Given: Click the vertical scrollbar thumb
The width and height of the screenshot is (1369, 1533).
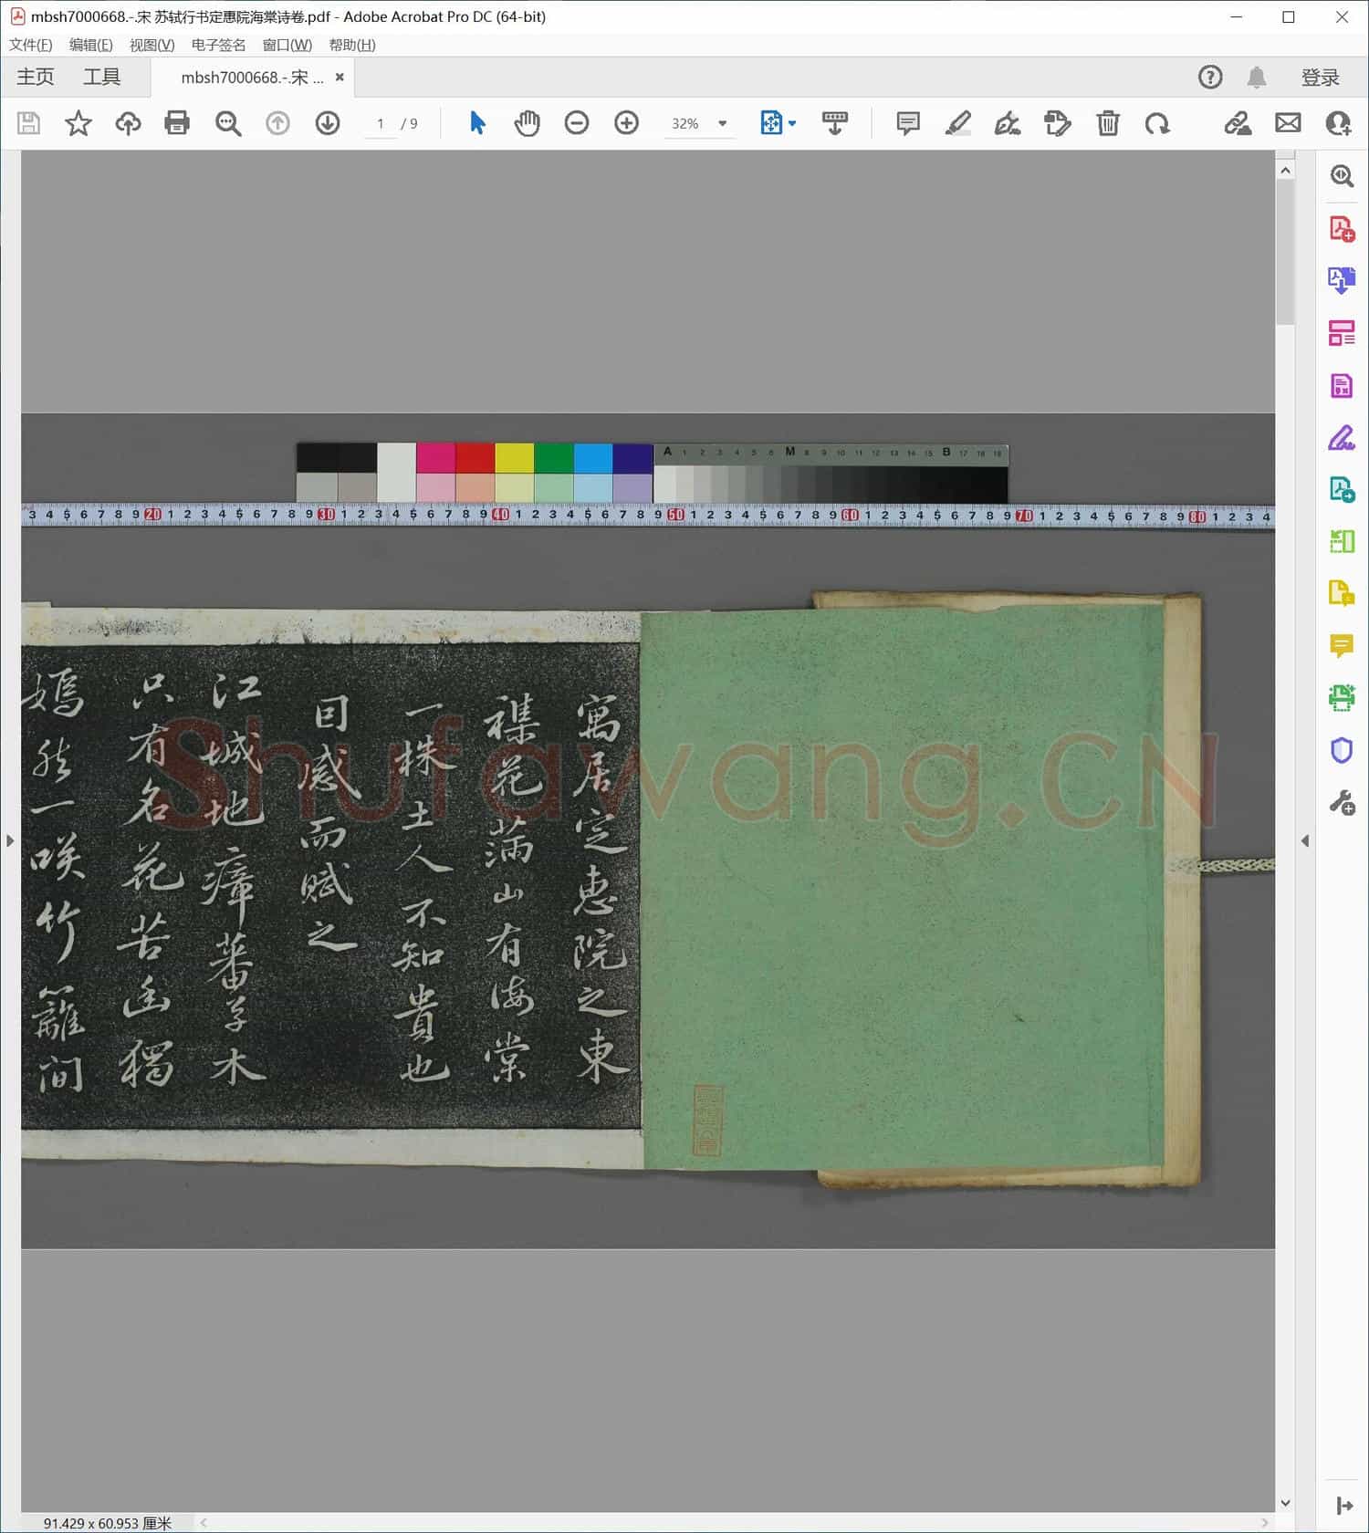Looking at the screenshot, I should pos(1285,252).
